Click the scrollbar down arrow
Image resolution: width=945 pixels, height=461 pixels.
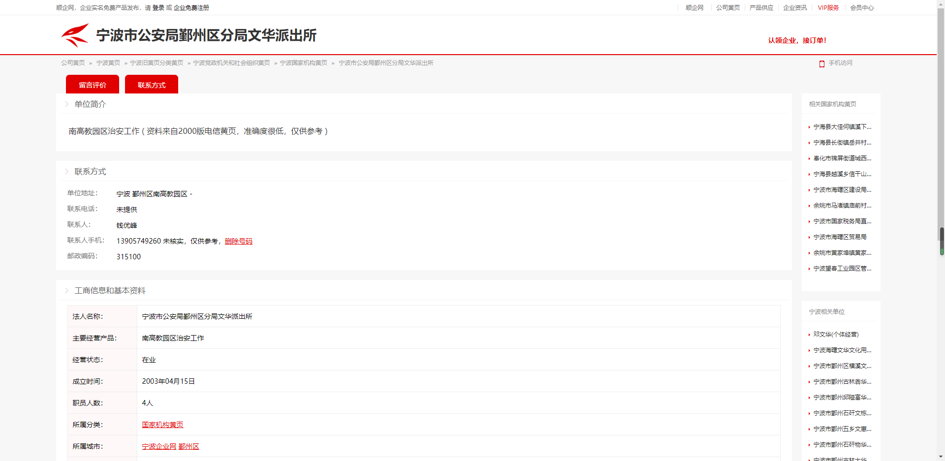coord(942,457)
